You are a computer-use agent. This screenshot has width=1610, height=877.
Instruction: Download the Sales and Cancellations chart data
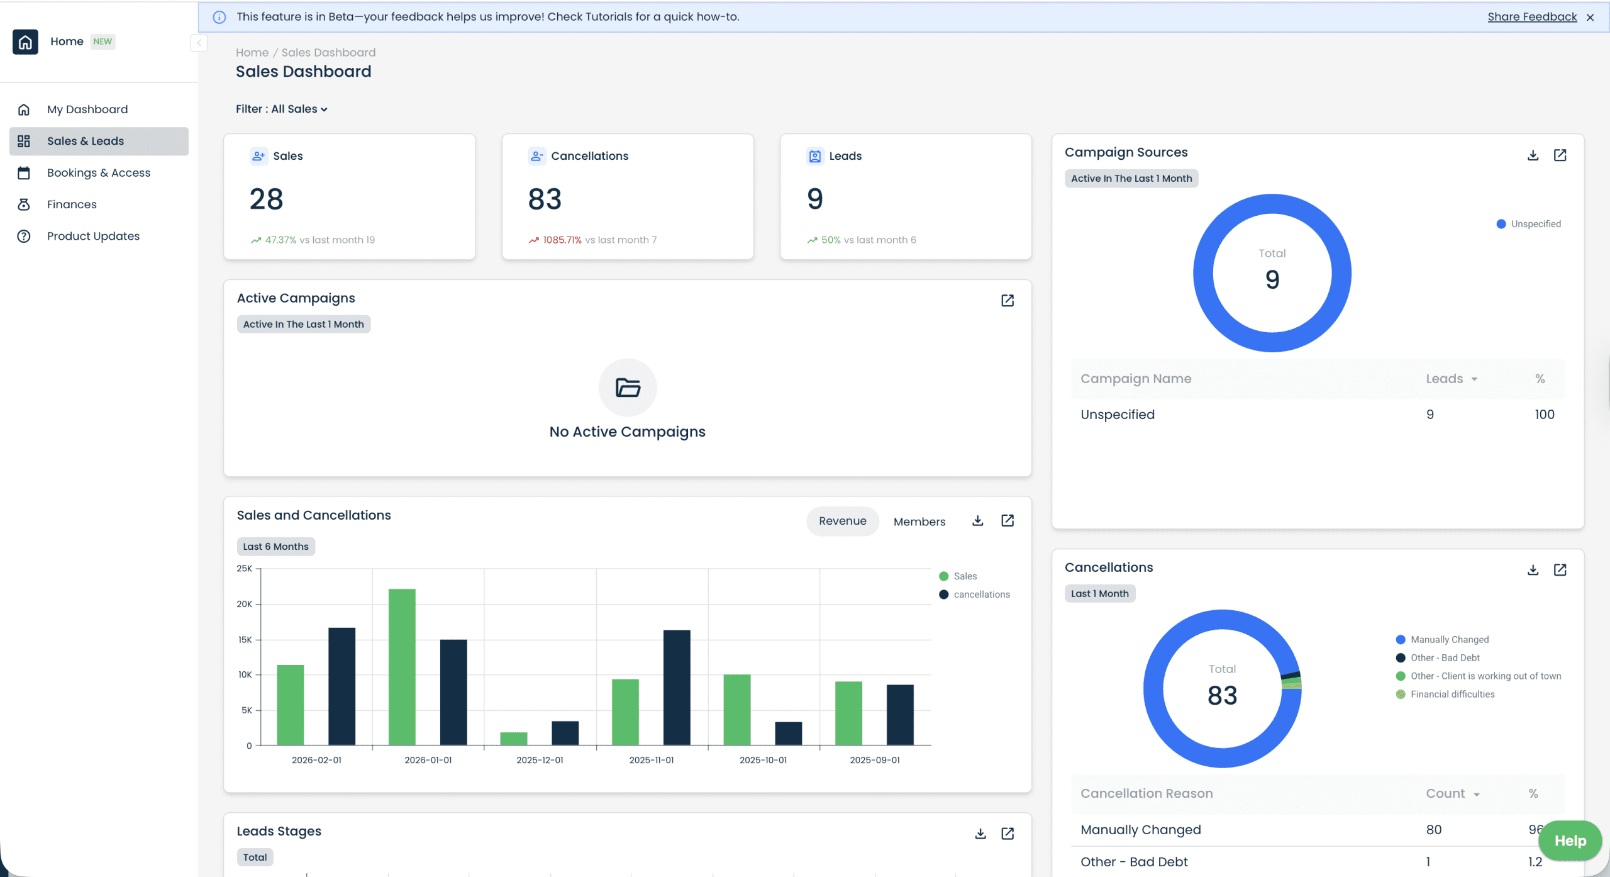click(977, 521)
